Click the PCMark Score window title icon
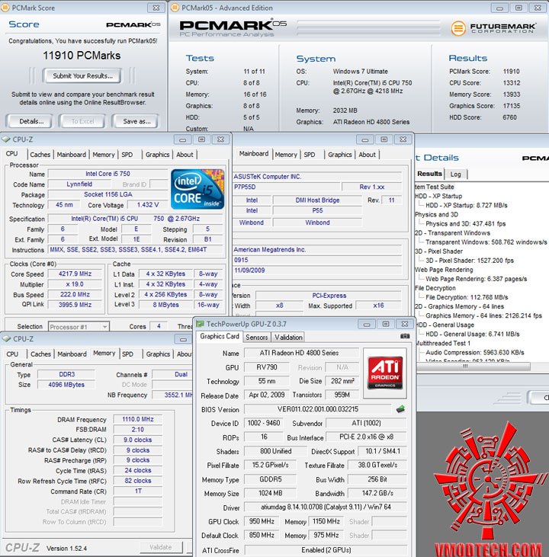Screen dimensions: 549x557 [x=5, y=8]
